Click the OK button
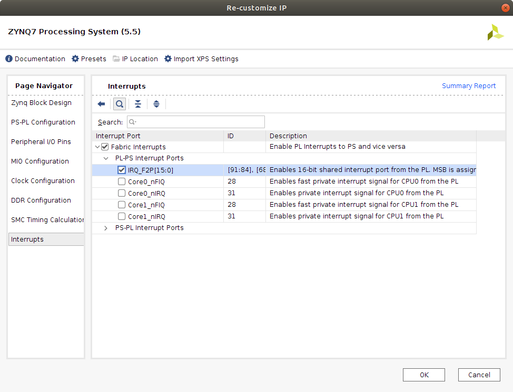This screenshot has width=513, height=392. pyautogui.click(x=424, y=375)
